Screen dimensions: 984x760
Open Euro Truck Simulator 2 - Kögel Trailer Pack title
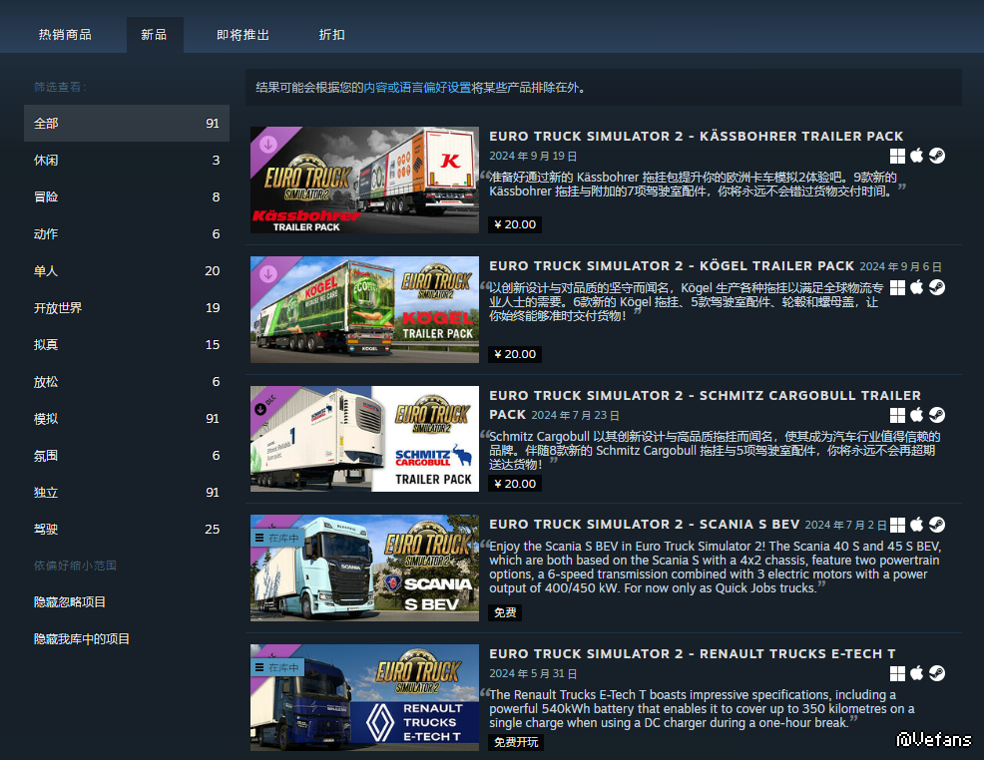tap(672, 266)
